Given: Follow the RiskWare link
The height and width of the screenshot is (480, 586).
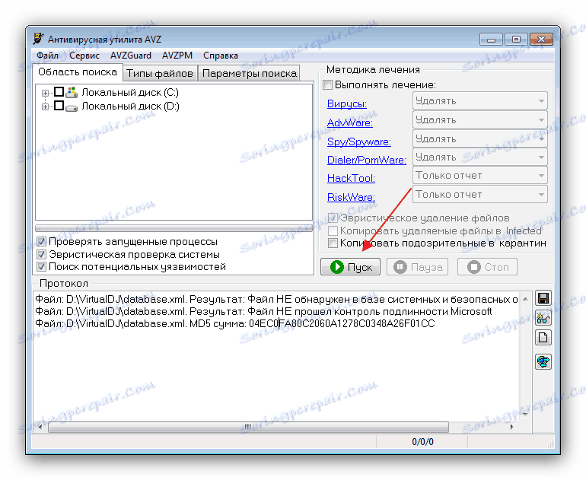Looking at the screenshot, I should [351, 197].
